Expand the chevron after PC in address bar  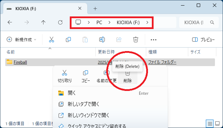109,22
